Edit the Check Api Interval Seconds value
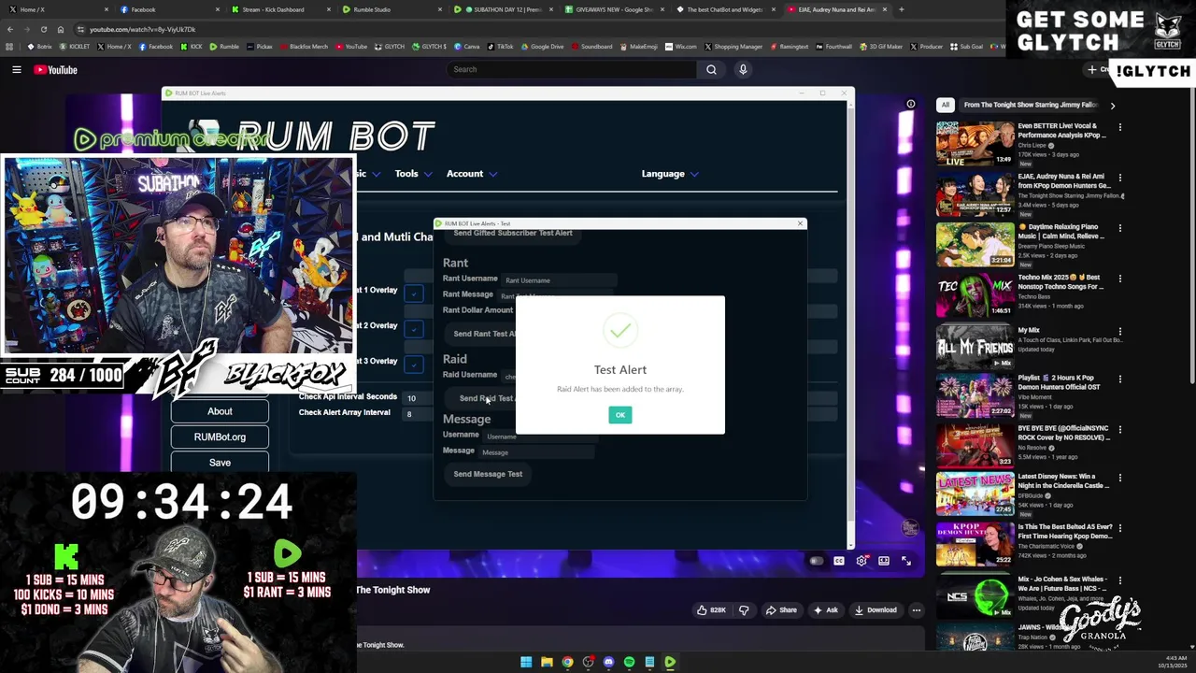Screen dimensions: 1196x673 coord(418,398)
